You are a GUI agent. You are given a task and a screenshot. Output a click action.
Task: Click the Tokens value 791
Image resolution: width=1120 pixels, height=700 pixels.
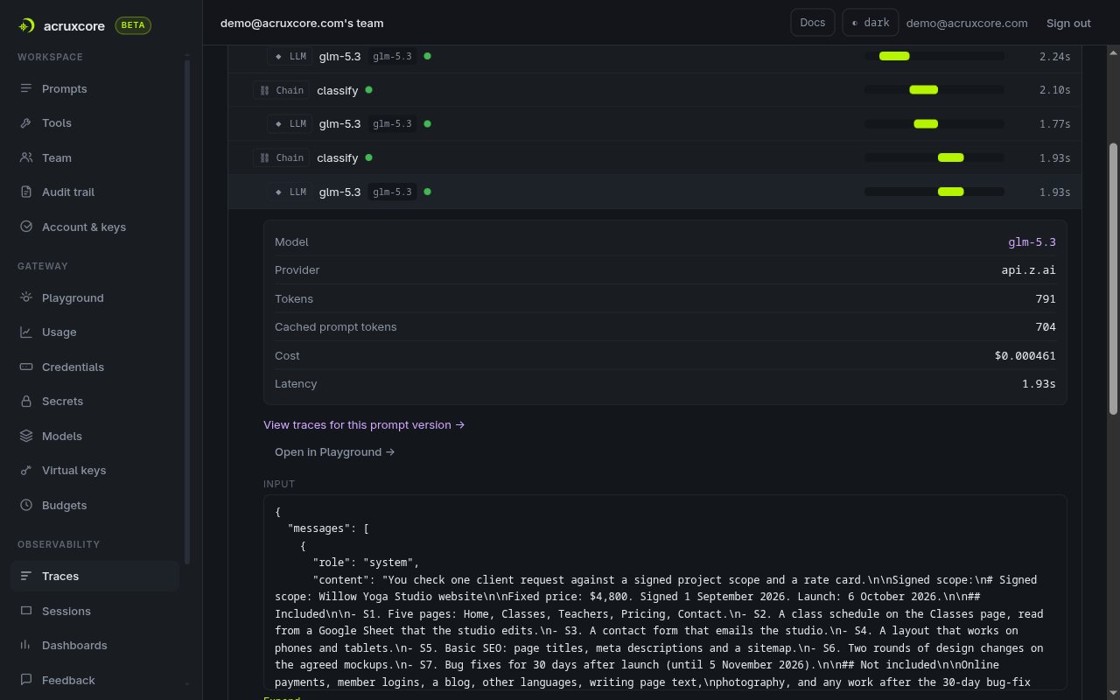[x=1046, y=299]
